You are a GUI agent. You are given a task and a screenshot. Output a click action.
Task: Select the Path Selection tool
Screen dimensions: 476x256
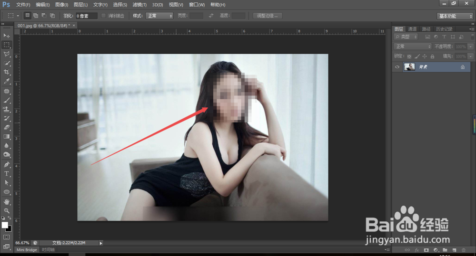tap(6, 183)
